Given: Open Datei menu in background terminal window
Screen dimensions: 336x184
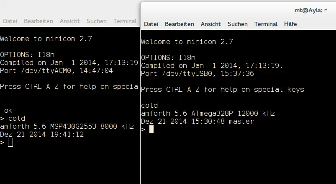Looking at the screenshot, I should pos(10,21).
